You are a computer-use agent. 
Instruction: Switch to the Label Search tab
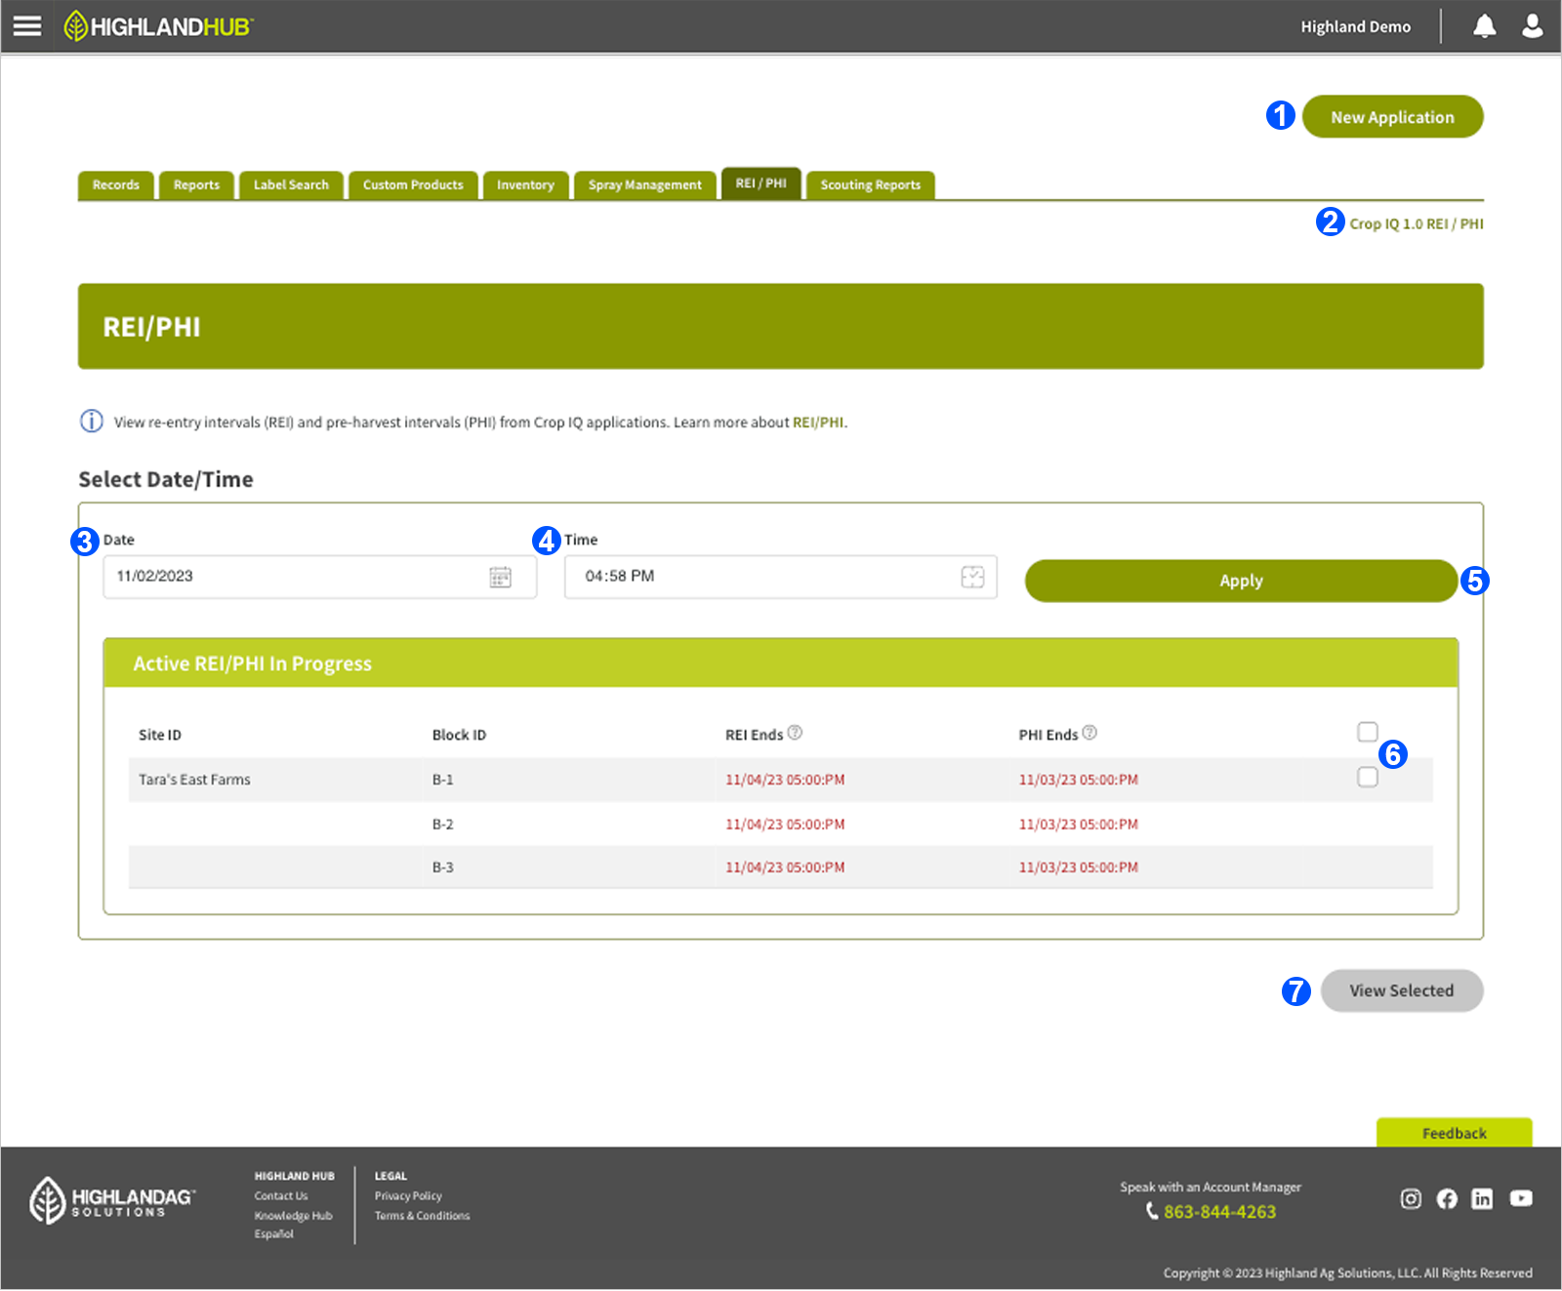tap(291, 185)
